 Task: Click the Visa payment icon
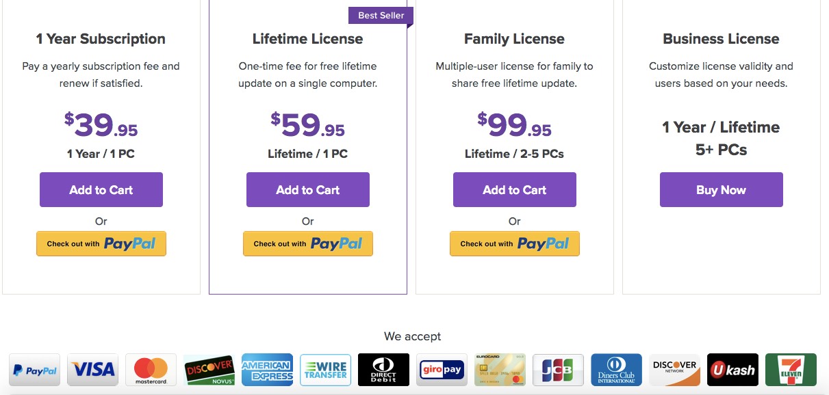(92, 370)
